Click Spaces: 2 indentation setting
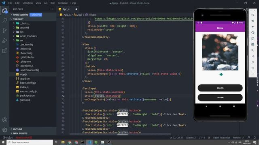 tap(191, 137)
